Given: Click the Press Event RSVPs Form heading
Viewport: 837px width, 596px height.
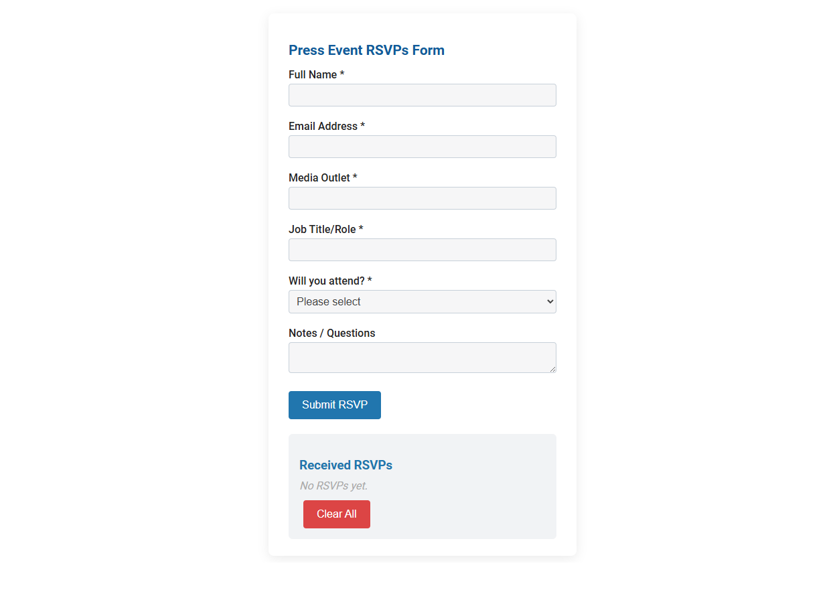Looking at the screenshot, I should point(366,50).
